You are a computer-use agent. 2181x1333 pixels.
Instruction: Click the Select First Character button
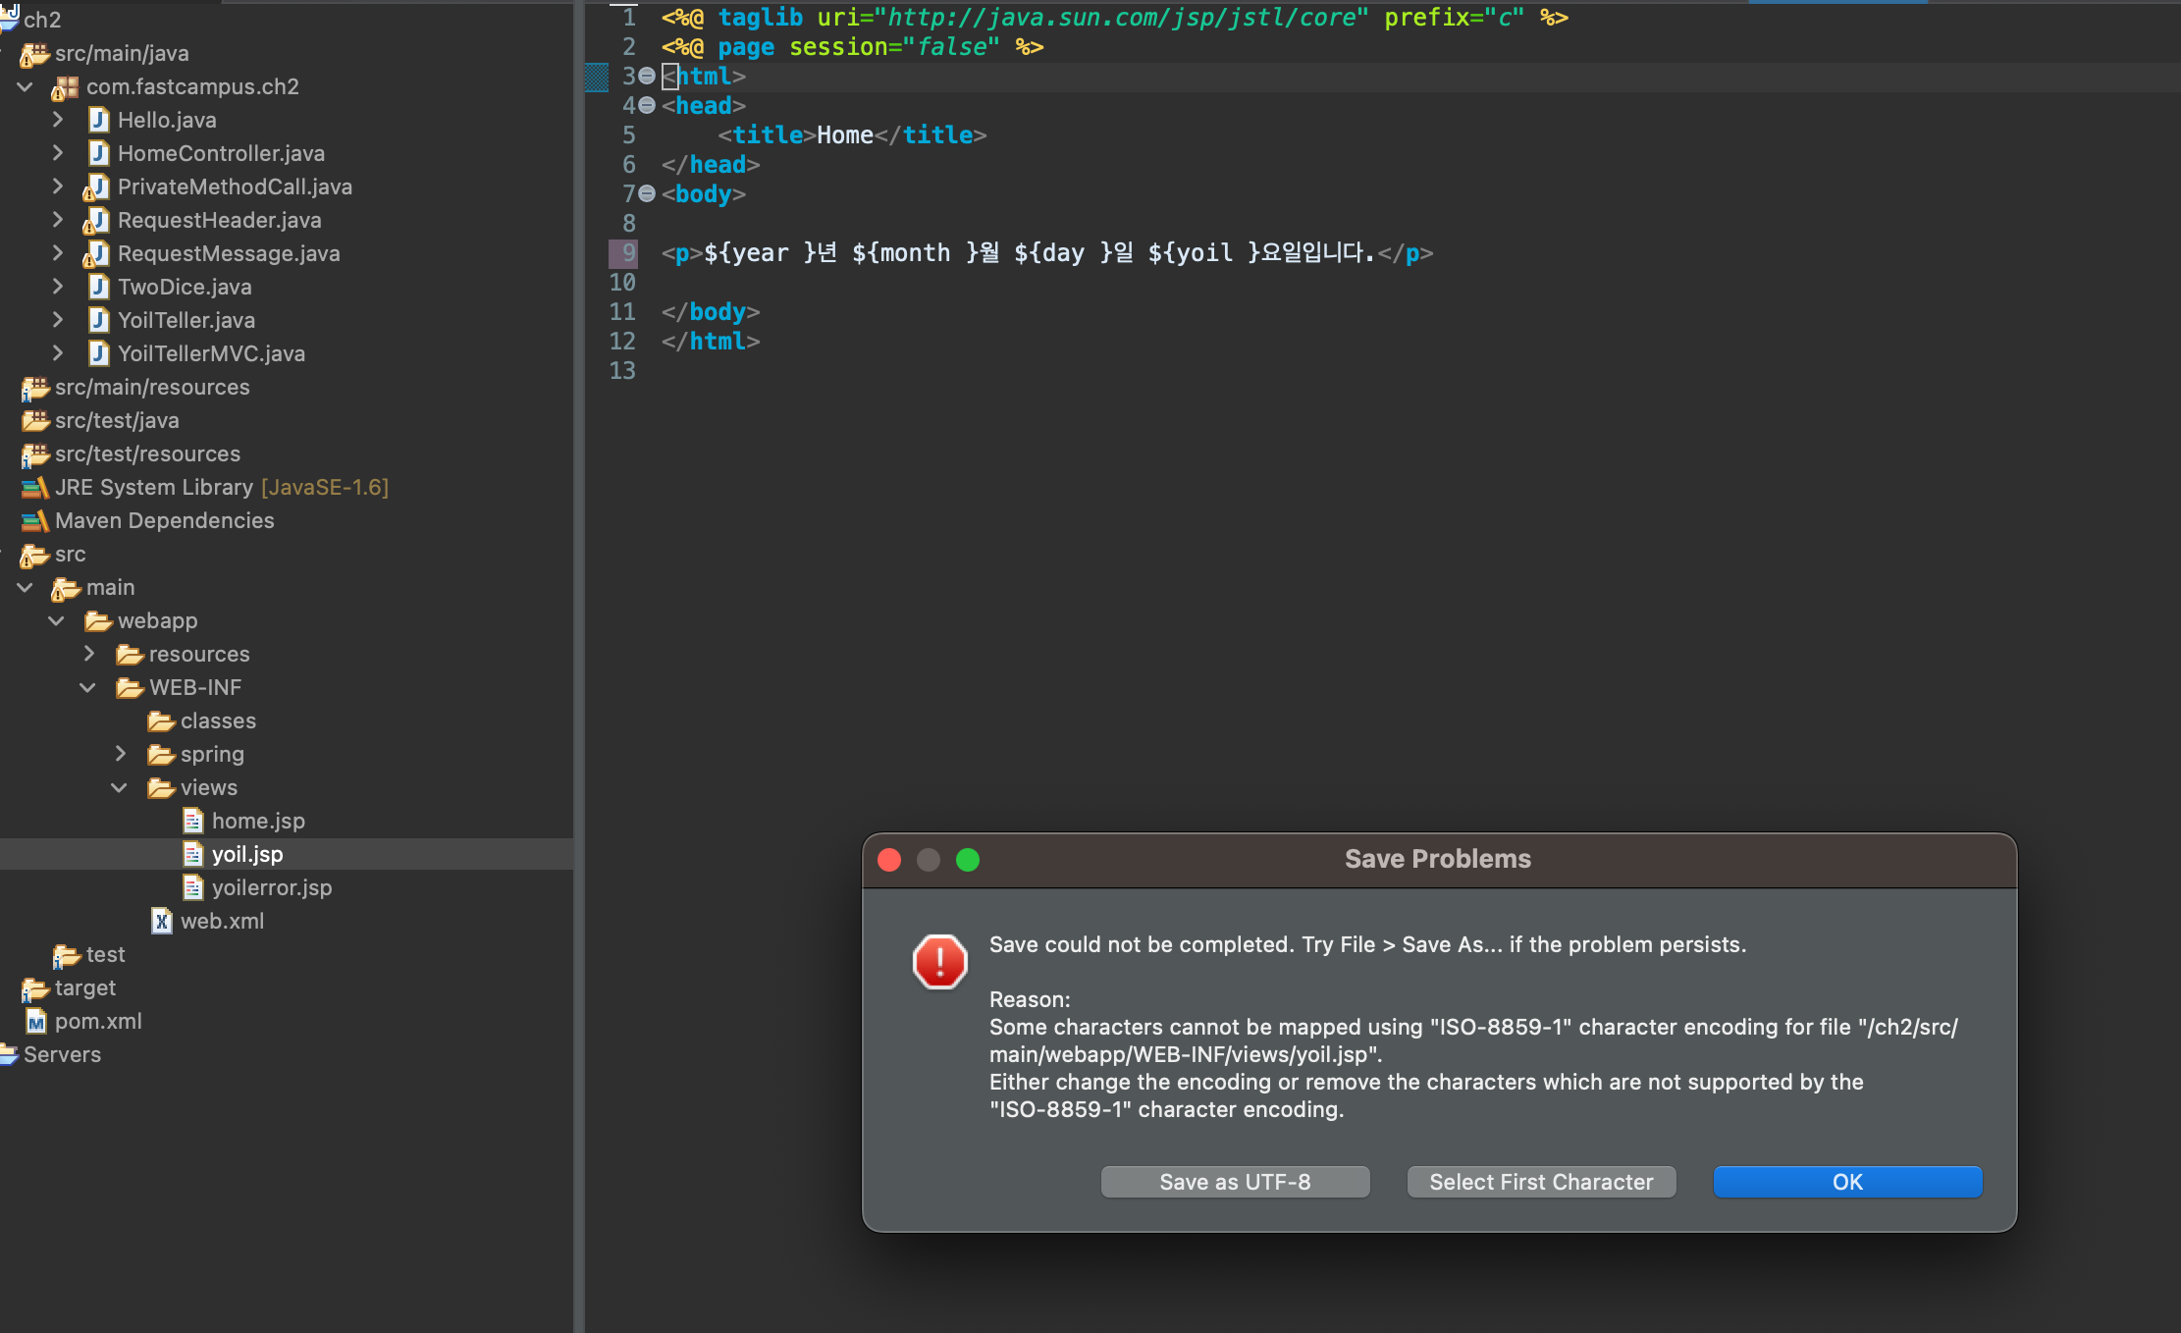click(x=1540, y=1182)
